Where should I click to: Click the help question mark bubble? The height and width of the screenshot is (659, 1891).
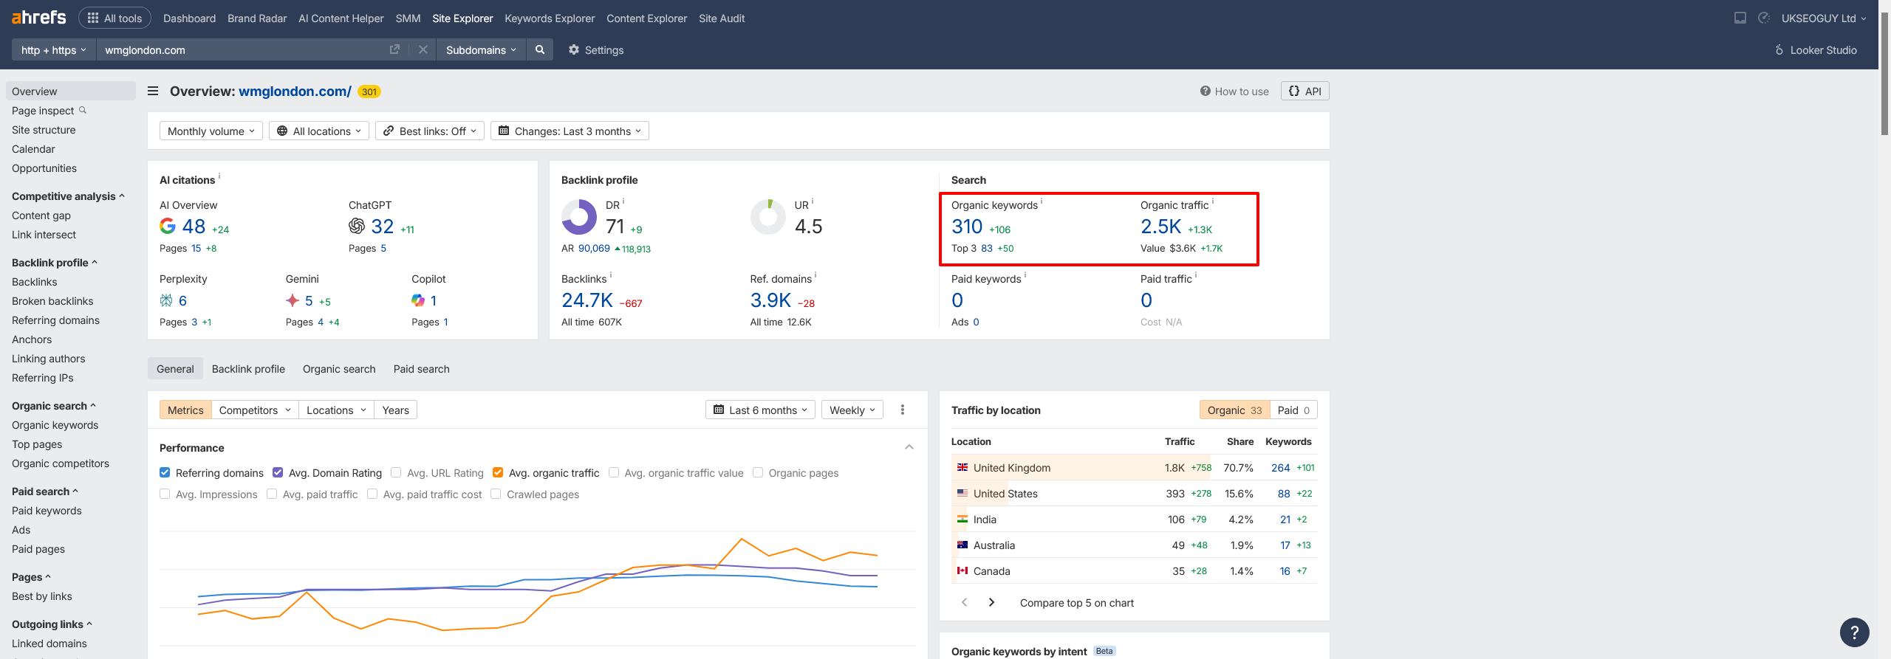coord(1854,632)
